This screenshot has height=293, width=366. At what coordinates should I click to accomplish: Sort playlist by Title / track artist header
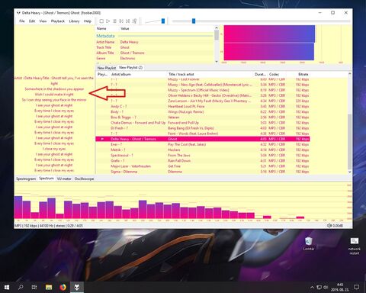pos(210,74)
